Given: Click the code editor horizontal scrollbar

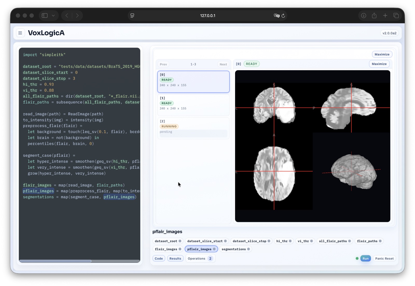Looking at the screenshot, I should (x=55, y=261).
